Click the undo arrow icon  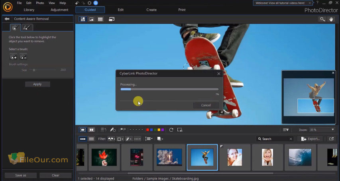[77, 3]
